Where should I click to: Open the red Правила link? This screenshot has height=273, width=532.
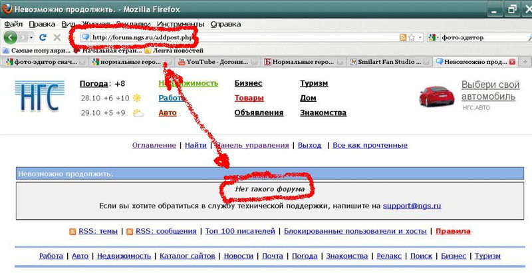click(453, 231)
